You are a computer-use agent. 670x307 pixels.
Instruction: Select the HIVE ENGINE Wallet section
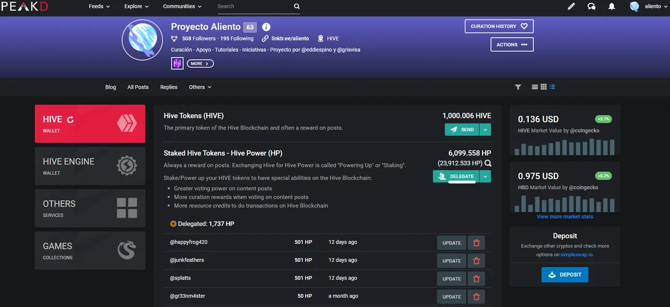[x=90, y=166]
